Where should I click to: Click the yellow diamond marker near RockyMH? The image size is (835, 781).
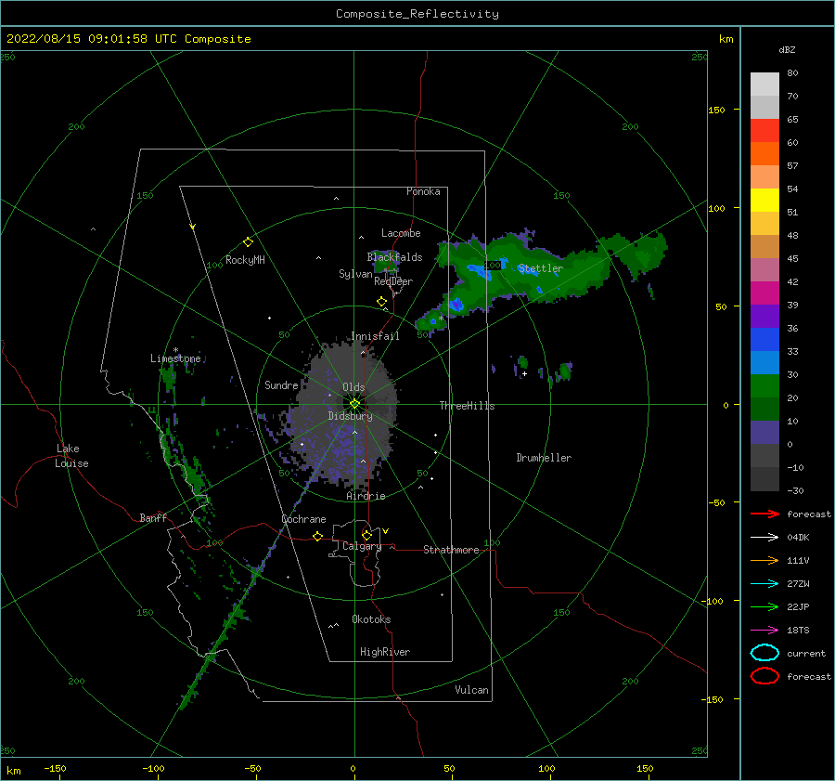[x=248, y=242]
